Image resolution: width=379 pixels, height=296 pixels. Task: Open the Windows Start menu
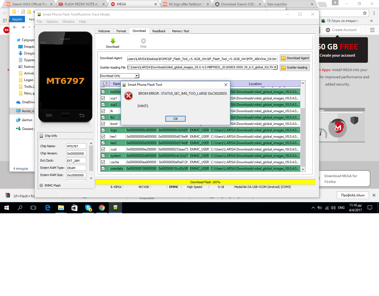pos(7,208)
